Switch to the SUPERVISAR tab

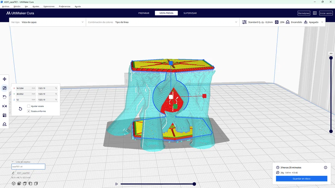[x=190, y=13]
